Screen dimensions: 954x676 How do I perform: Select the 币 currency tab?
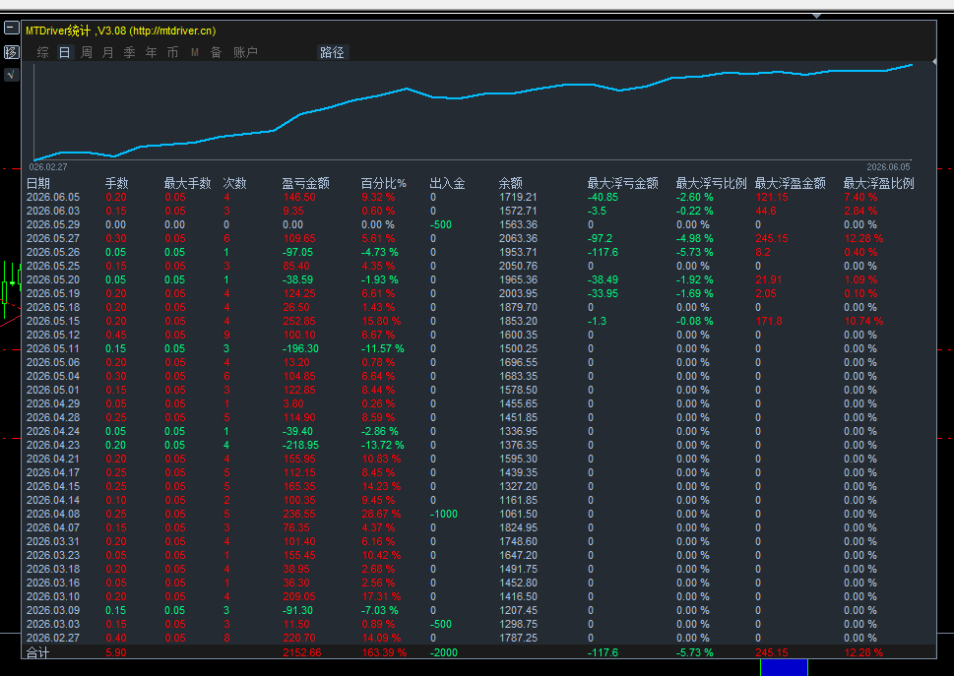coord(173,52)
